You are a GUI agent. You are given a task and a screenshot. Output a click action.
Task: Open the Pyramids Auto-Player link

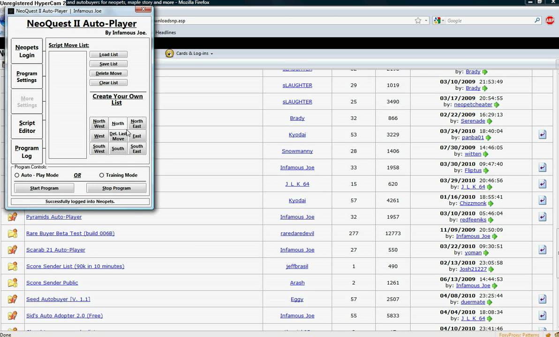[54, 217]
